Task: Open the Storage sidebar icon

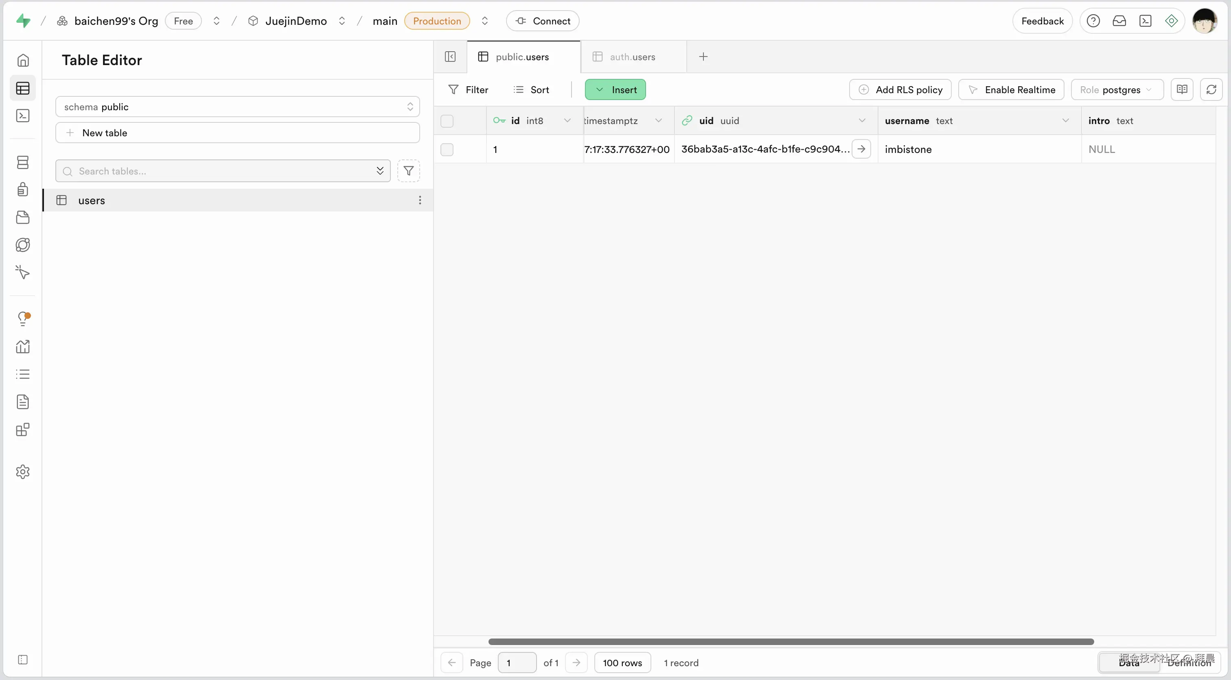Action: pos(22,217)
